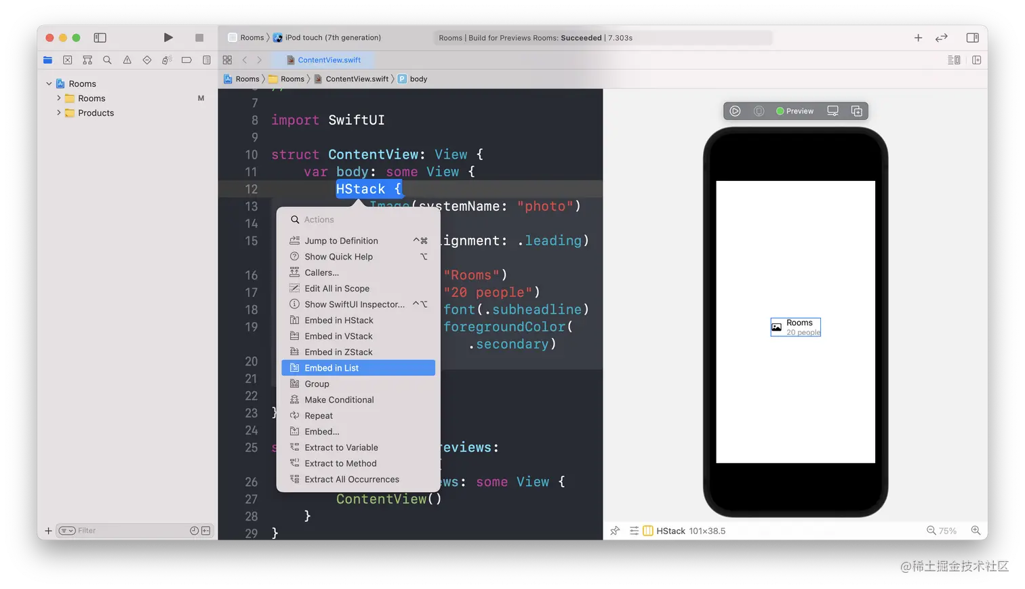Choose Embed... action
1025x589 pixels.
tap(359, 432)
